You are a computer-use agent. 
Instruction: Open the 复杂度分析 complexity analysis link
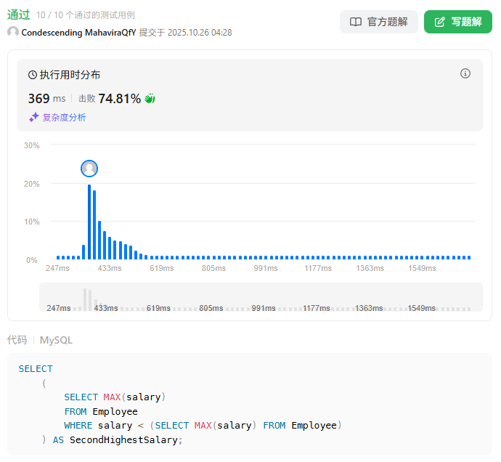click(64, 117)
